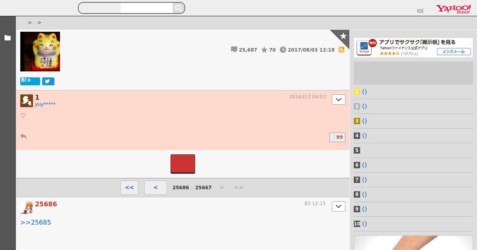The width and height of the screenshot is (477, 250).
Task: Share via the Twitter bird button
Action: click(x=48, y=81)
